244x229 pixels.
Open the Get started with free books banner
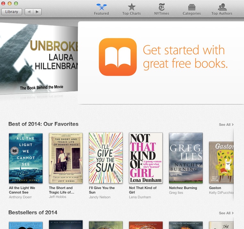coord(161,63)
